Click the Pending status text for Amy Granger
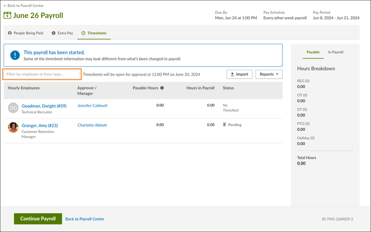 (234, 125)
